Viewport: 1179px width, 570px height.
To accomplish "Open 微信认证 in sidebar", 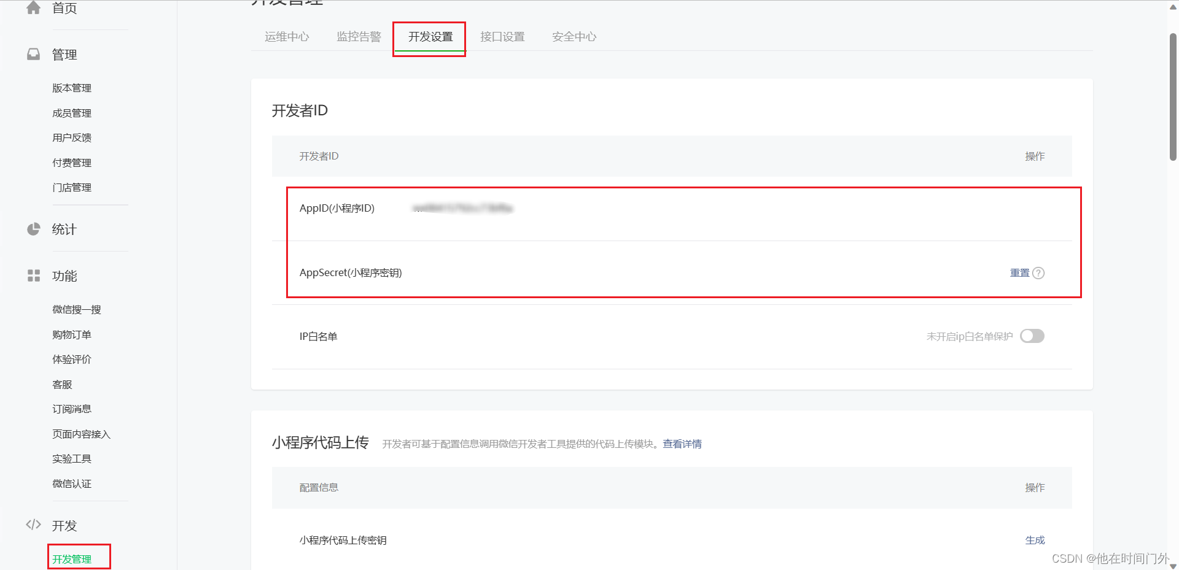I will [x=72, y=484].
